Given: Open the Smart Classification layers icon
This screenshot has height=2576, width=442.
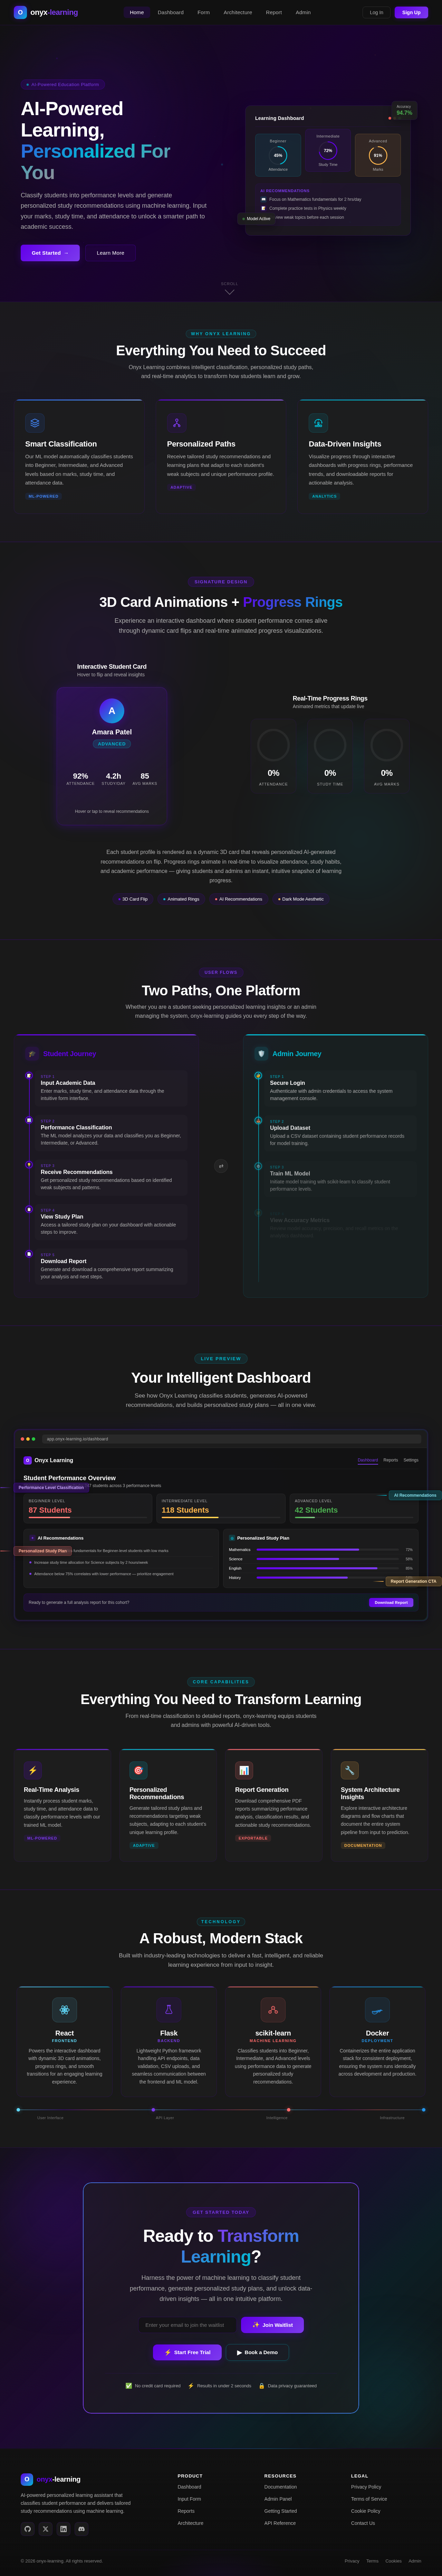Looking at the screenshot, I should tap(35, 423).
